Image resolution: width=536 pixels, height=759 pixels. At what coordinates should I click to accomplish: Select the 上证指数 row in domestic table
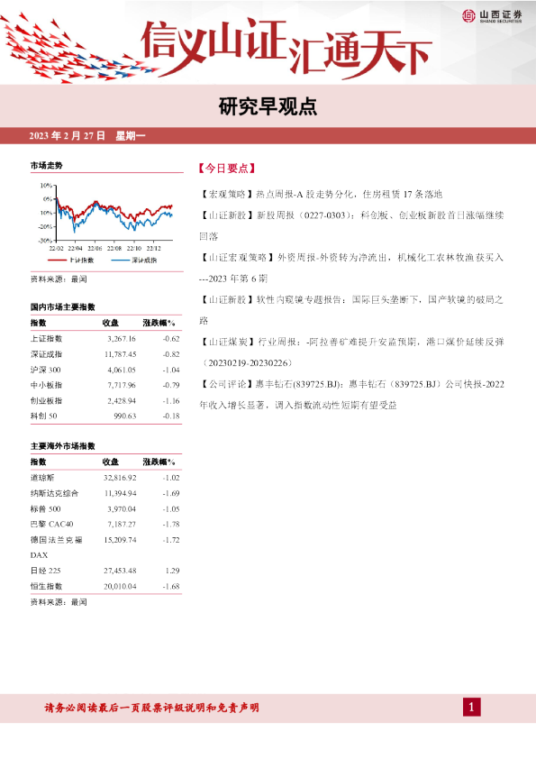105,339
